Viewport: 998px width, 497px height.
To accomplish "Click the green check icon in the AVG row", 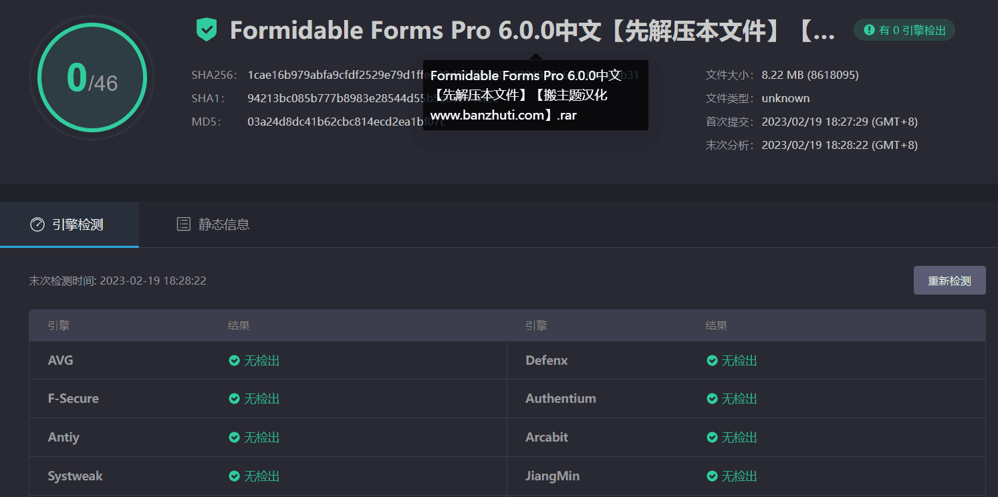I will 235,361.
